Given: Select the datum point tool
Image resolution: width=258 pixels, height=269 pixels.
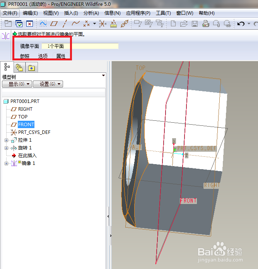Looking at the screenshot, I should click(86, 24).
